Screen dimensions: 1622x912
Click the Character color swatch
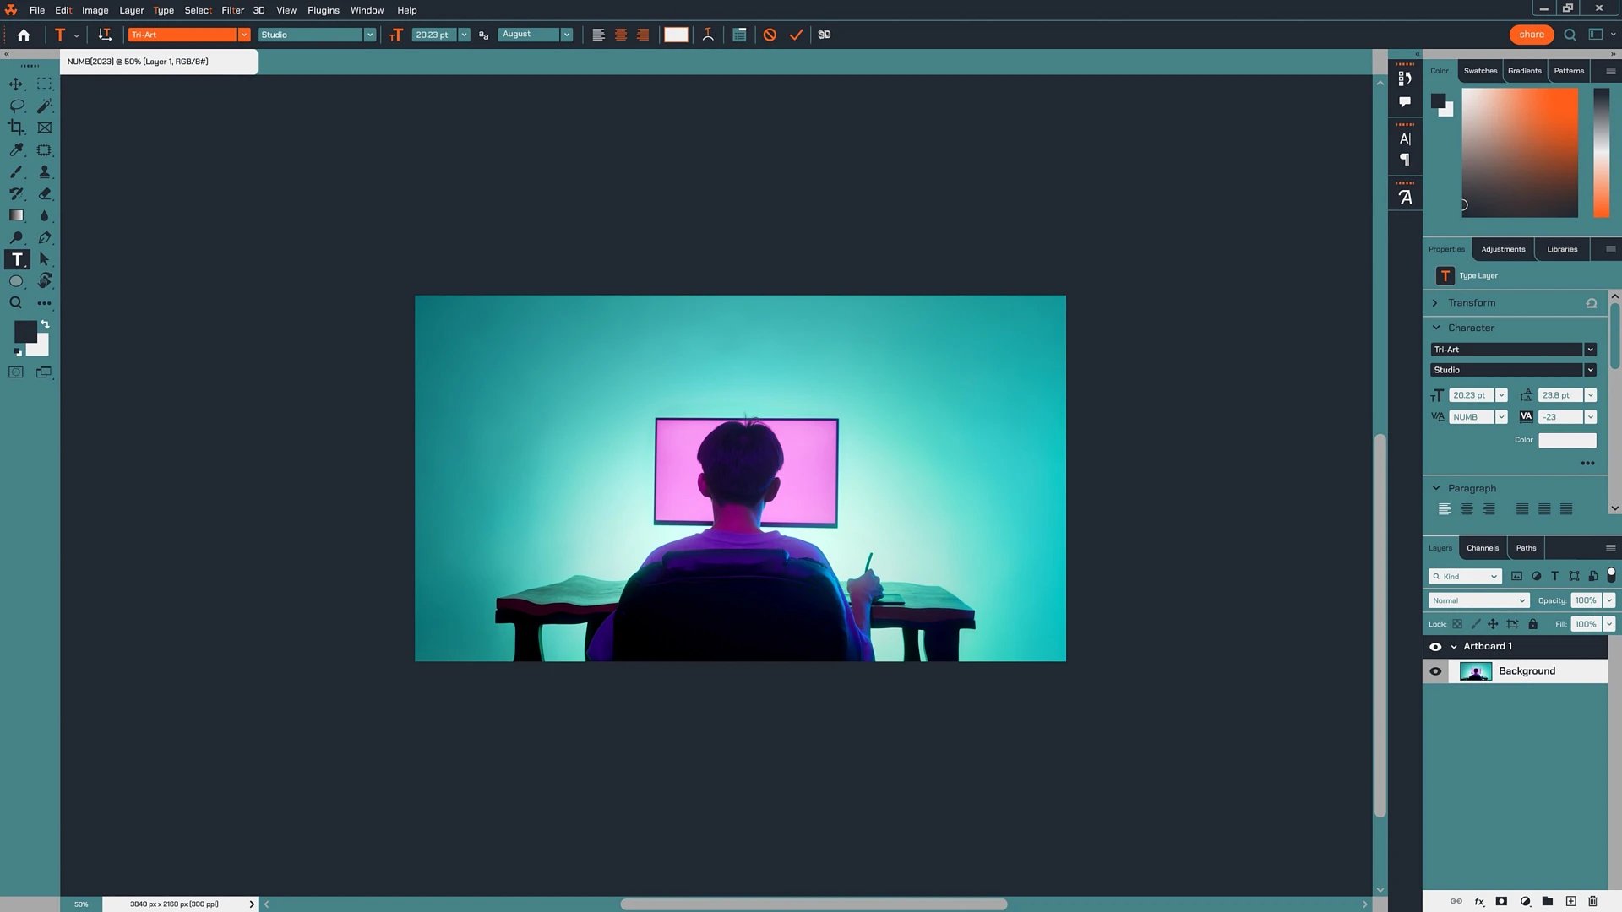[1567, 440]
